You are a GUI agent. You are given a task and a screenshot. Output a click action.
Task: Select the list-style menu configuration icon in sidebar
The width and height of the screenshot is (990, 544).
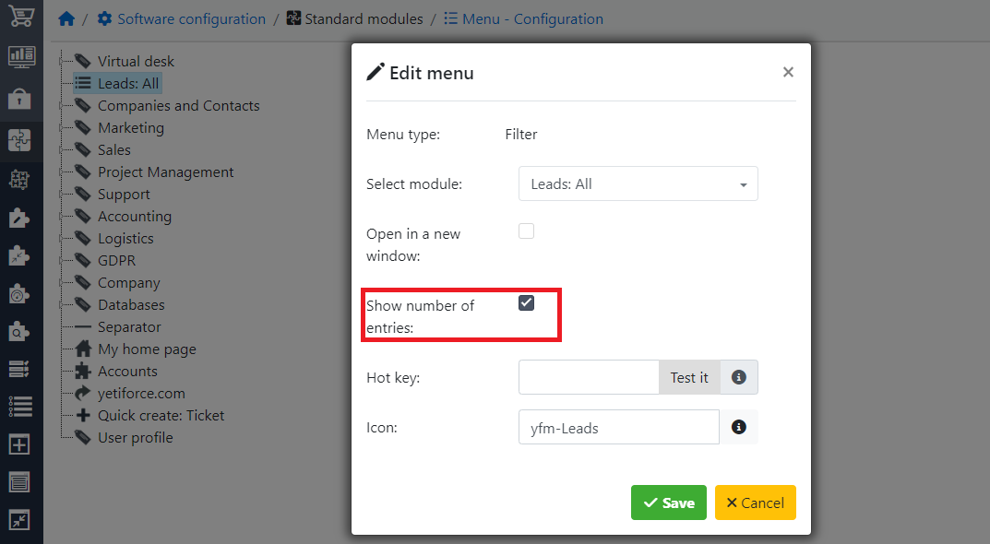pyautogui.click(x=20, y=405)
